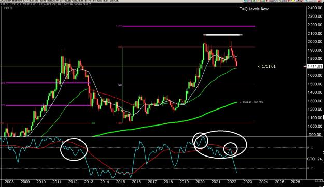
Task: Select the "< 1711.01" price annotation
Action: [x=267, y=66]
